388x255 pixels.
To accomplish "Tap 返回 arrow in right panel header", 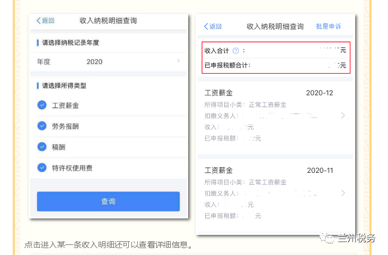I will click(213, 27).
